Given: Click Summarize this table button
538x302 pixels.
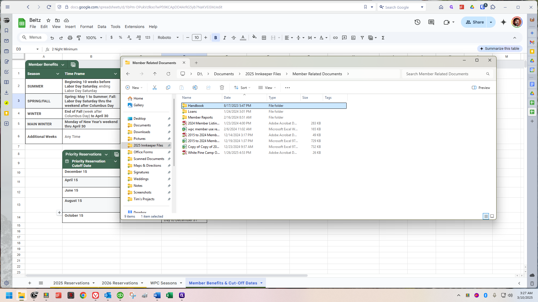Looking at the screenshot, I should 500,49.
